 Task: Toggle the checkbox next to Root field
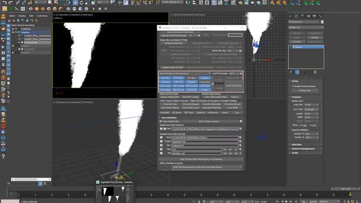(x=161, y=138)
